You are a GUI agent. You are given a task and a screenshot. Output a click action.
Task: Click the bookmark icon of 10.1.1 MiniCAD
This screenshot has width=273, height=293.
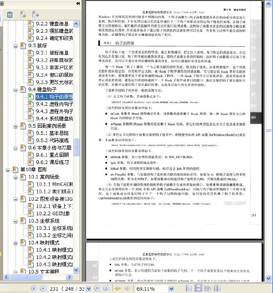(30, 184)
